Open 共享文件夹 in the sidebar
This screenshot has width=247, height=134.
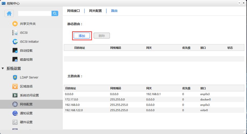[x=28, y=24]
